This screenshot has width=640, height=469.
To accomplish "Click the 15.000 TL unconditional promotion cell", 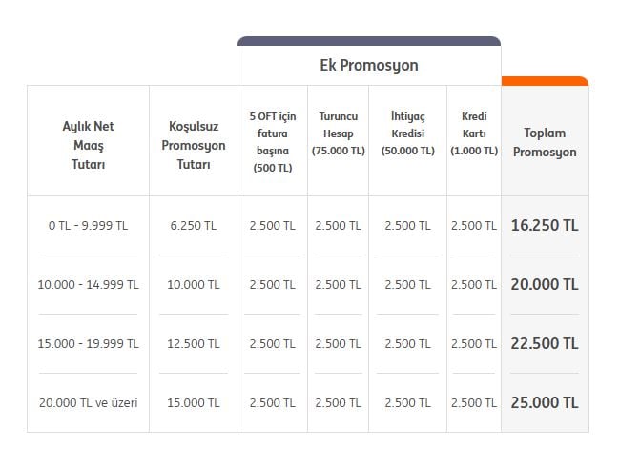I will click(194, 403).
